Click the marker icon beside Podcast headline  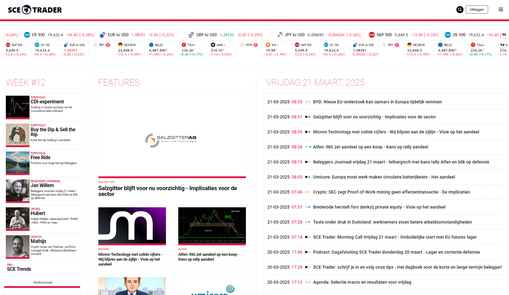pyautogui.click(x=308, y=252)
